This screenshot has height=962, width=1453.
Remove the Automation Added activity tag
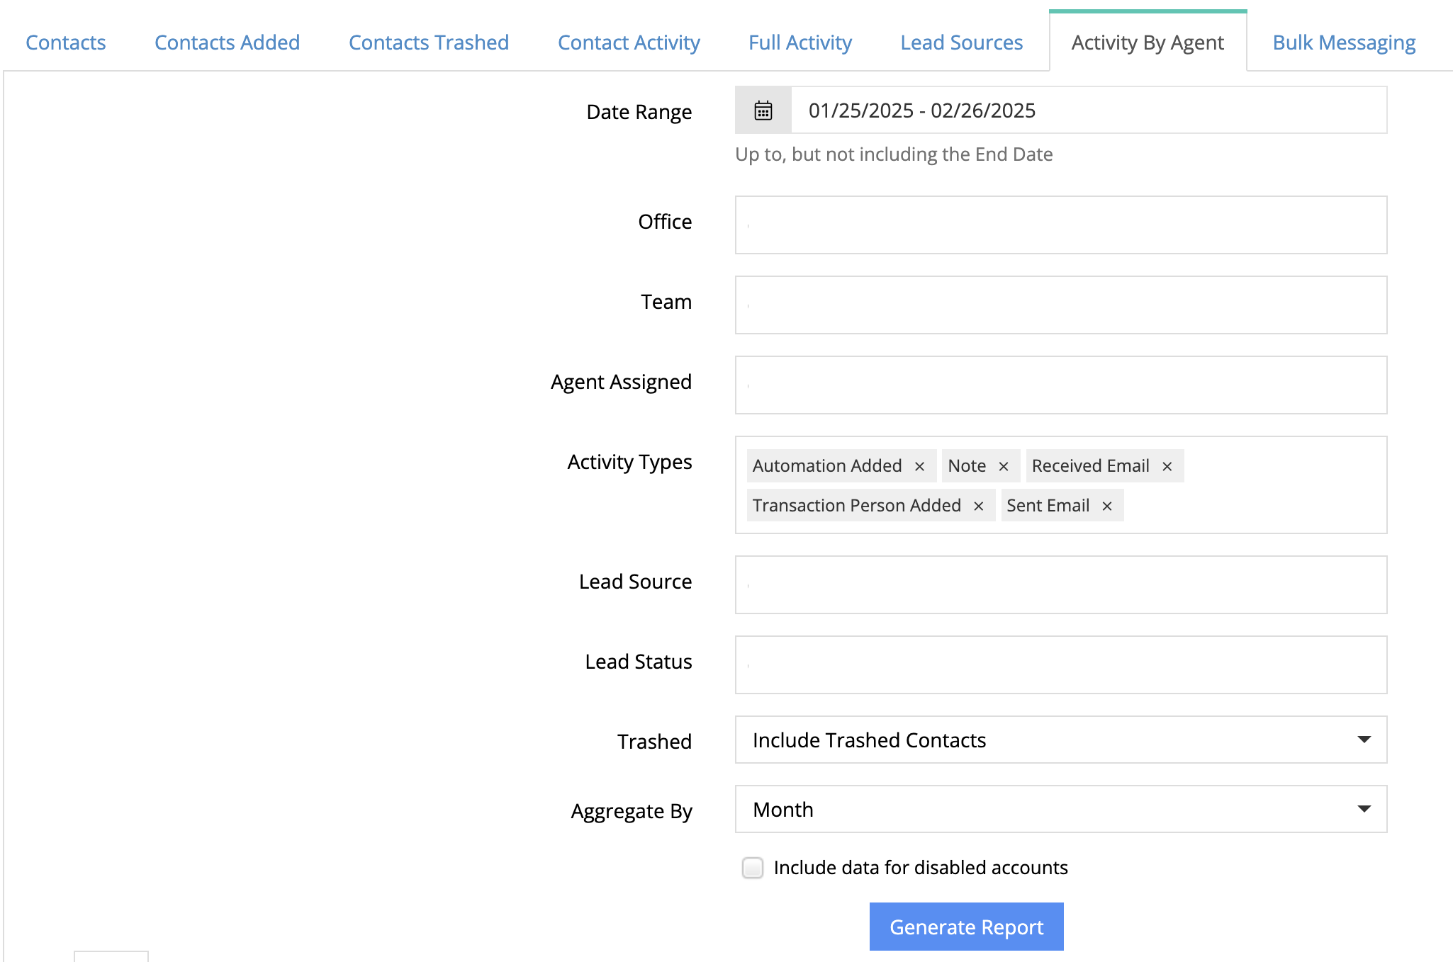[x=919, y=466]
